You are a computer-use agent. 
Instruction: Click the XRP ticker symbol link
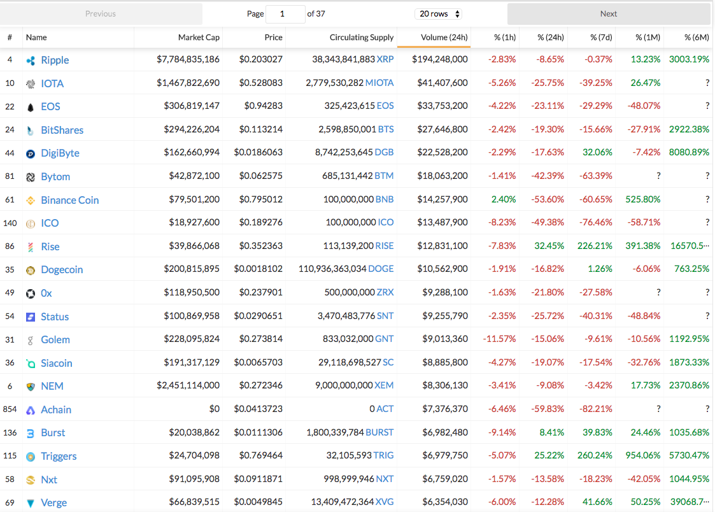[385, 59]
